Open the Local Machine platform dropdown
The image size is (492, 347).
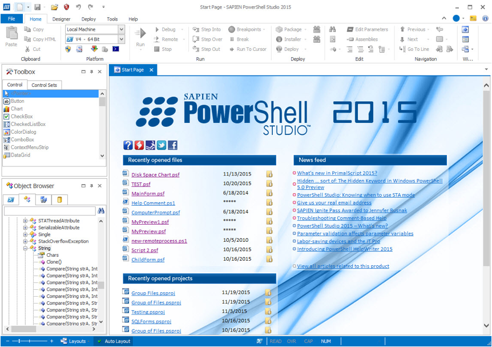pos(122,29)
